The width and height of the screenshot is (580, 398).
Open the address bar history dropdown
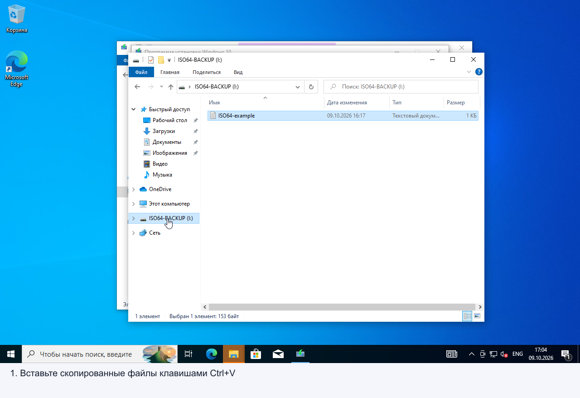click(x=298, y=87)
